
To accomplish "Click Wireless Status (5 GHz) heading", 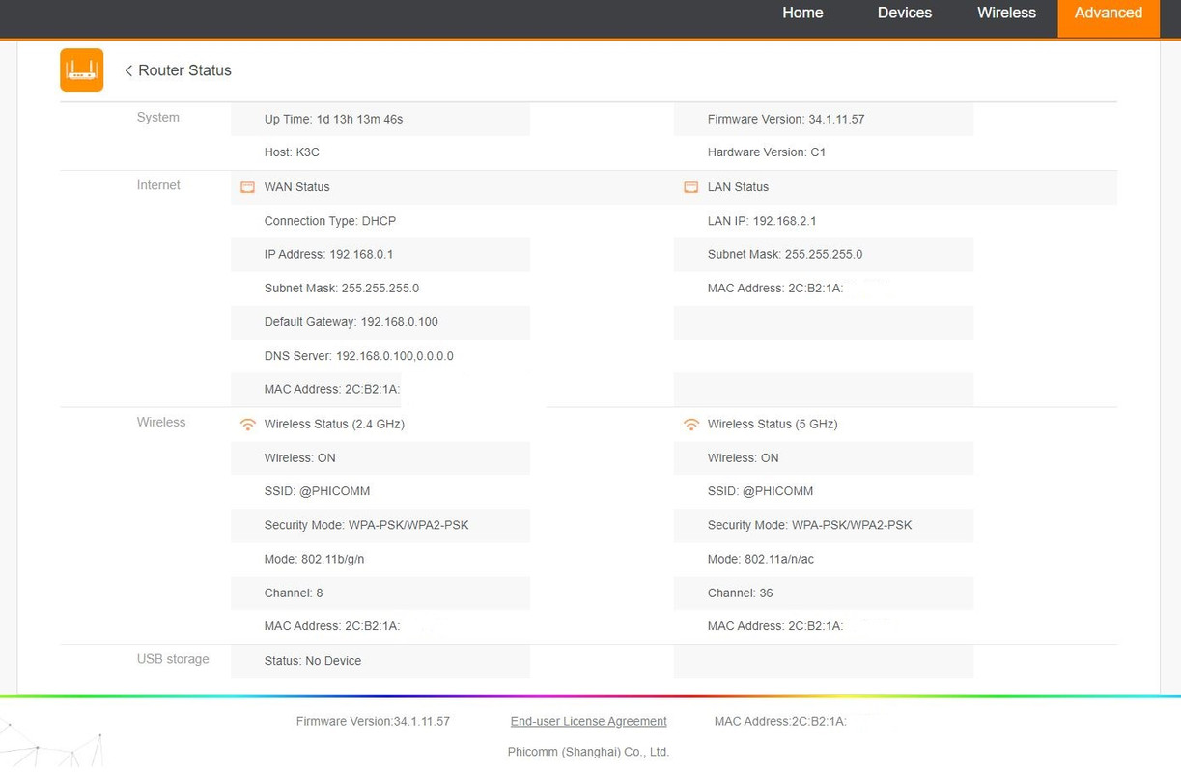I will point(773,424).
